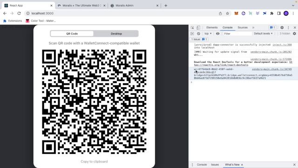Switch to Desktop toggle option
Screen dimensions: 298x168
[x=116, y=34]
